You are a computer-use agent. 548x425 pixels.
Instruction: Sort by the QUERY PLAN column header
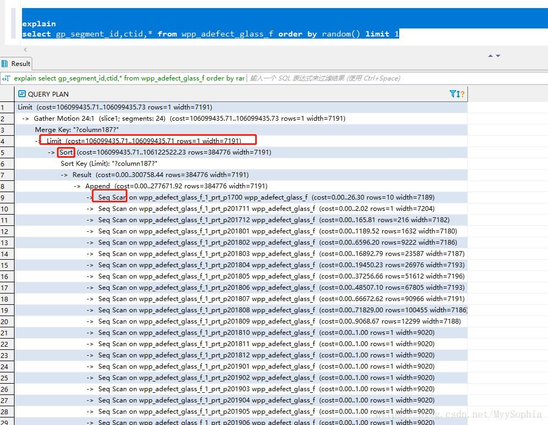[x=241, y=94]
